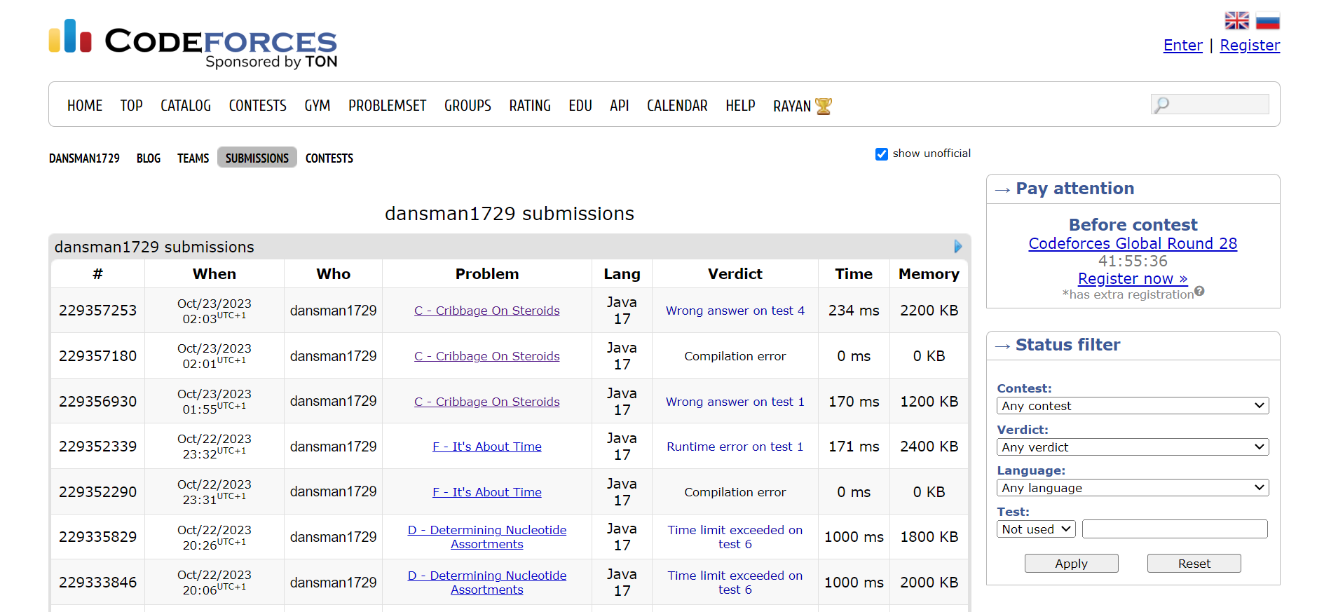
Task: Open Determining Nucleotide Assortments for 229333846
Action: (487, 583)
